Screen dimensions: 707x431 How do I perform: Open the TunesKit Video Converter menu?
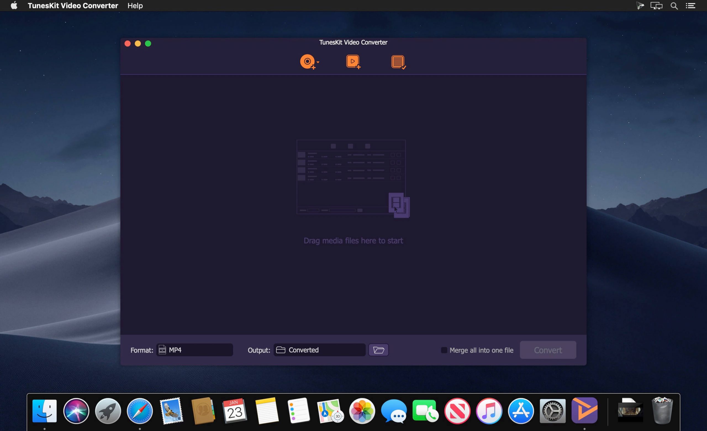pyautogui.click(x=73, y=6)
